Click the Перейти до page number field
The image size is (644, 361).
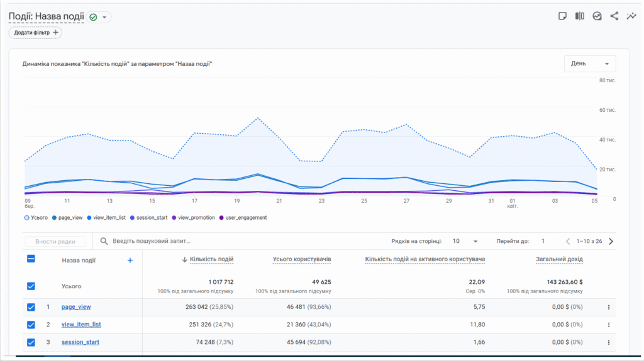pos(543,241)
